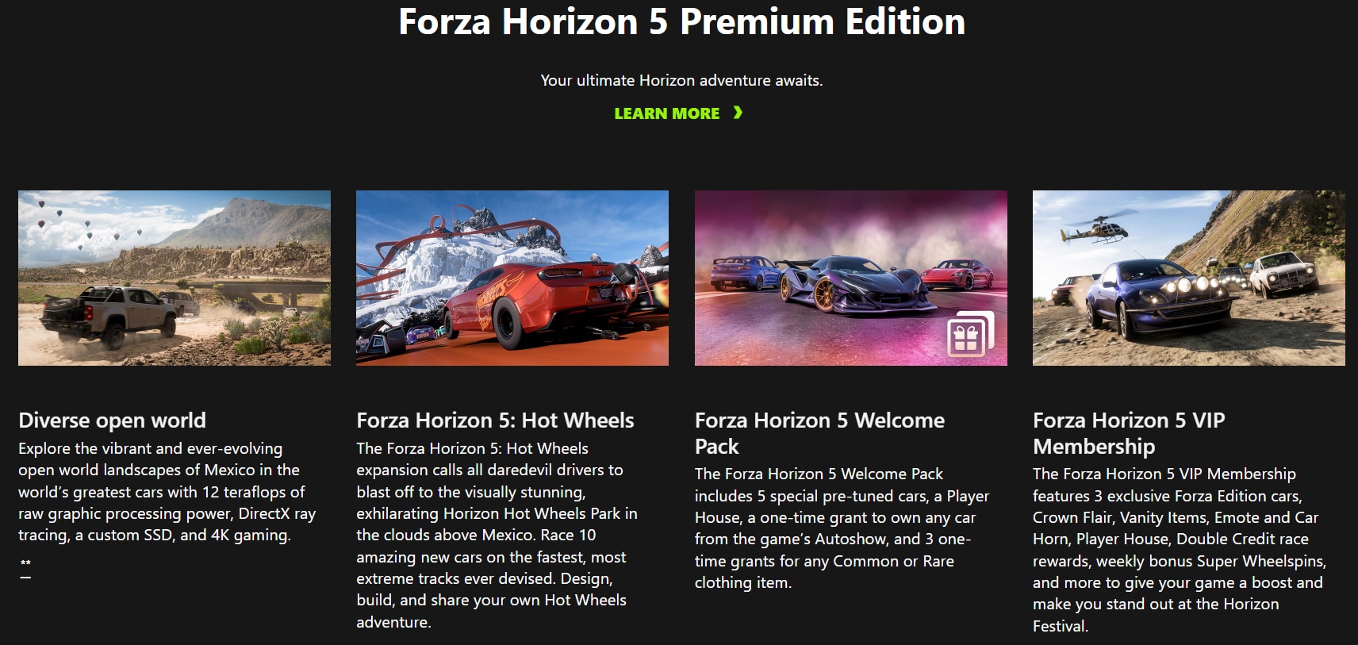Click the hot air balloons in the open world image
Screen dimensions: 1358x645
pos(79,222)
